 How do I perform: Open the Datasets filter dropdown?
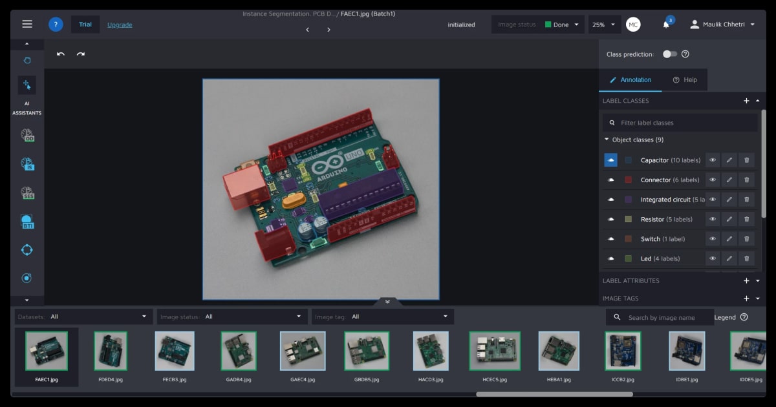[83, 317]
